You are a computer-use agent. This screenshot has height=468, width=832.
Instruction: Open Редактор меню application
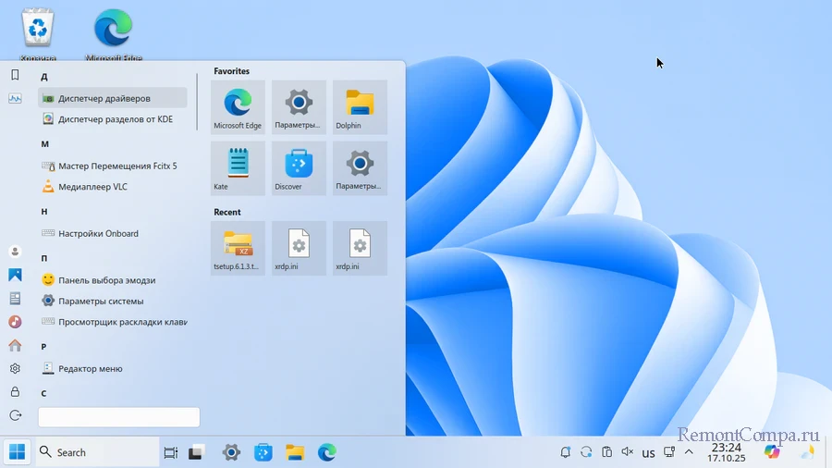(90, 368)
